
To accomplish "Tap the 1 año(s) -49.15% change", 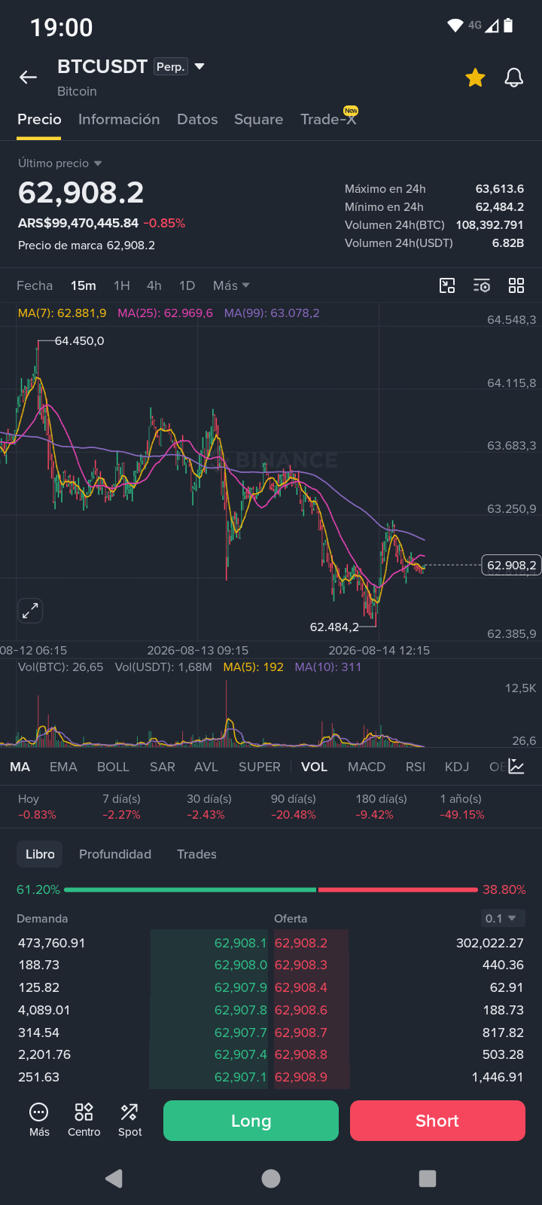I will pyautogui.click(x=462, y=807).
